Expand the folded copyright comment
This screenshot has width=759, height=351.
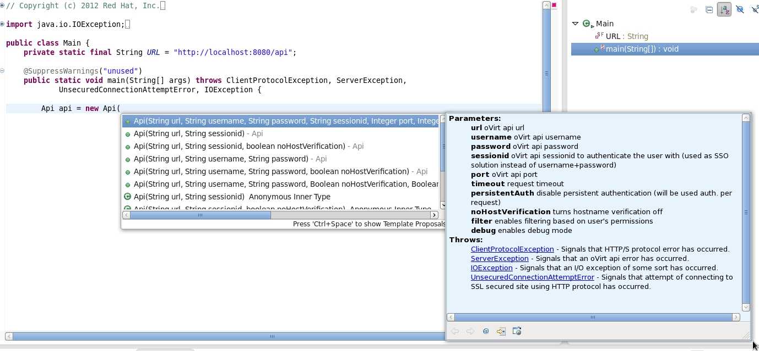pyautogui.click(x=2, y=5)
